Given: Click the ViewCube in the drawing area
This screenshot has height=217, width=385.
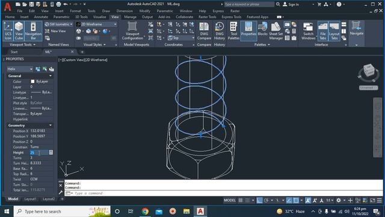Looking at the screenshot, I should 368,71.
